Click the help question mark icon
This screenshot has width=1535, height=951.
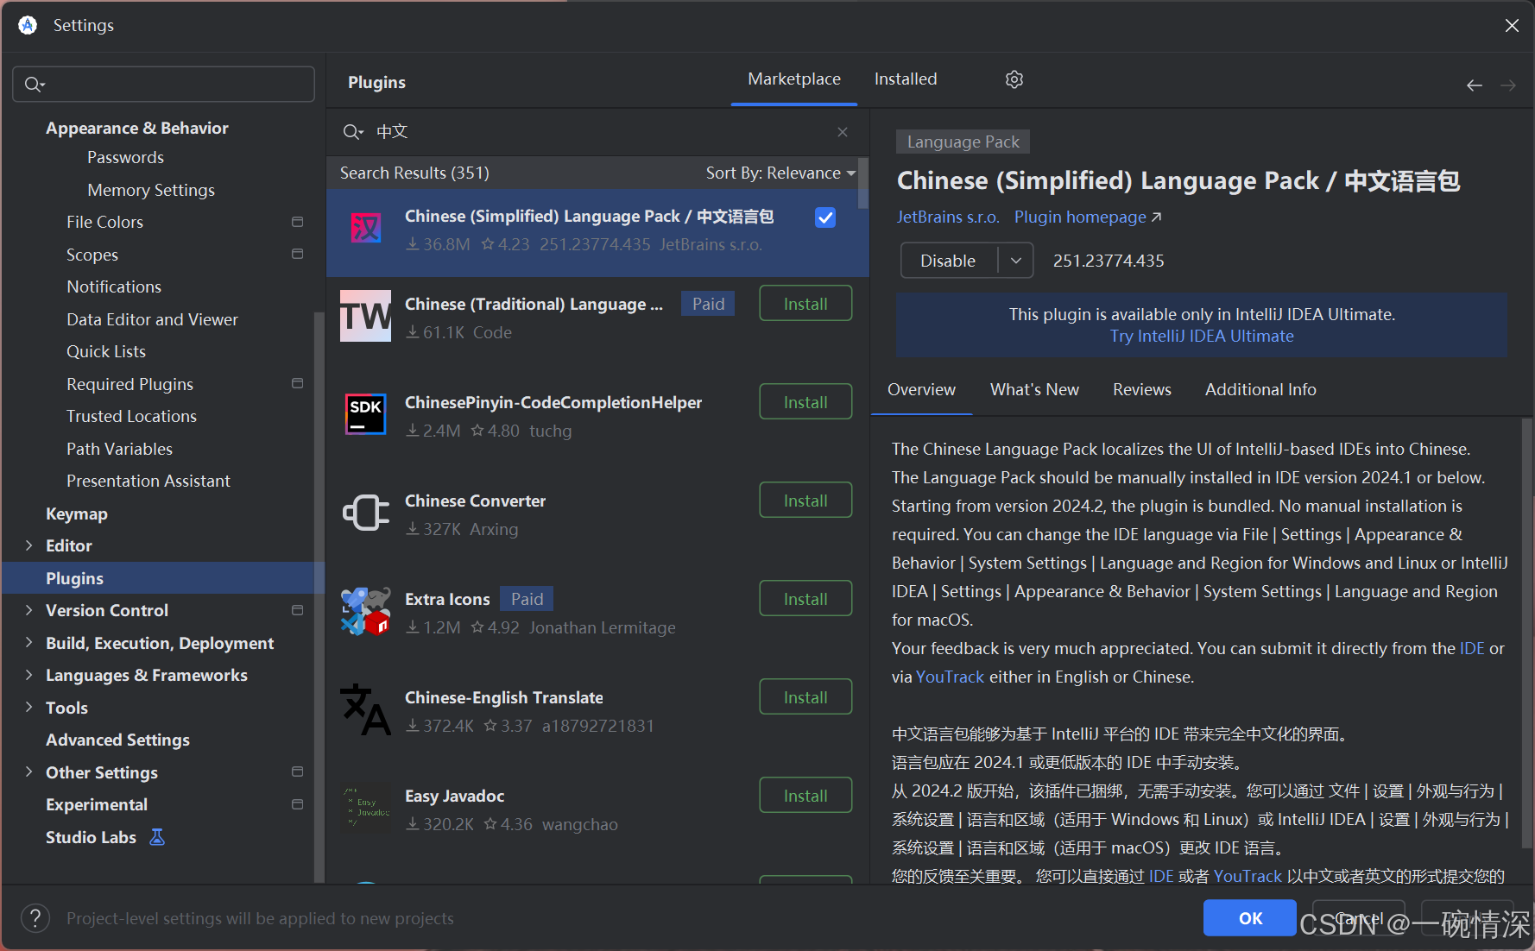pos(35,918)
